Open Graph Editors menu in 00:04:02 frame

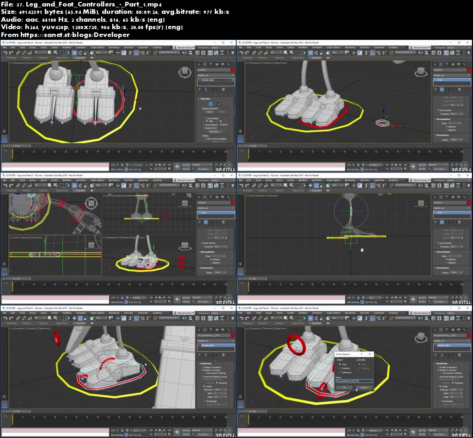click(x=97, y=180)
